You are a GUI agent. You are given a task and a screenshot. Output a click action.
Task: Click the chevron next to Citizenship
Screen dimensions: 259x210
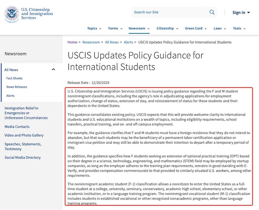(177, 29)
